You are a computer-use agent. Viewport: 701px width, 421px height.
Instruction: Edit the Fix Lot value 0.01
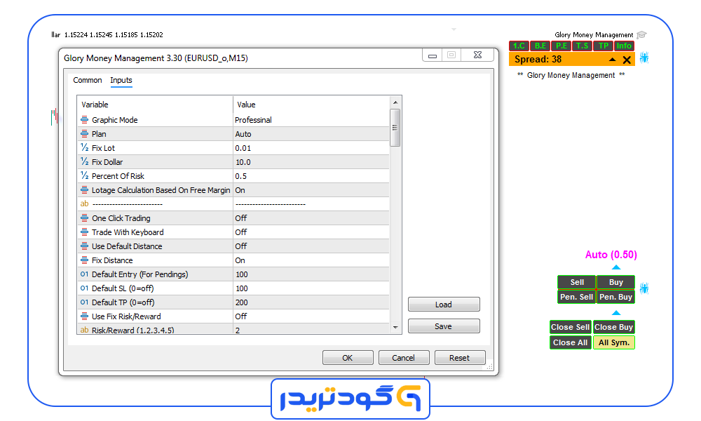(311, 148)
